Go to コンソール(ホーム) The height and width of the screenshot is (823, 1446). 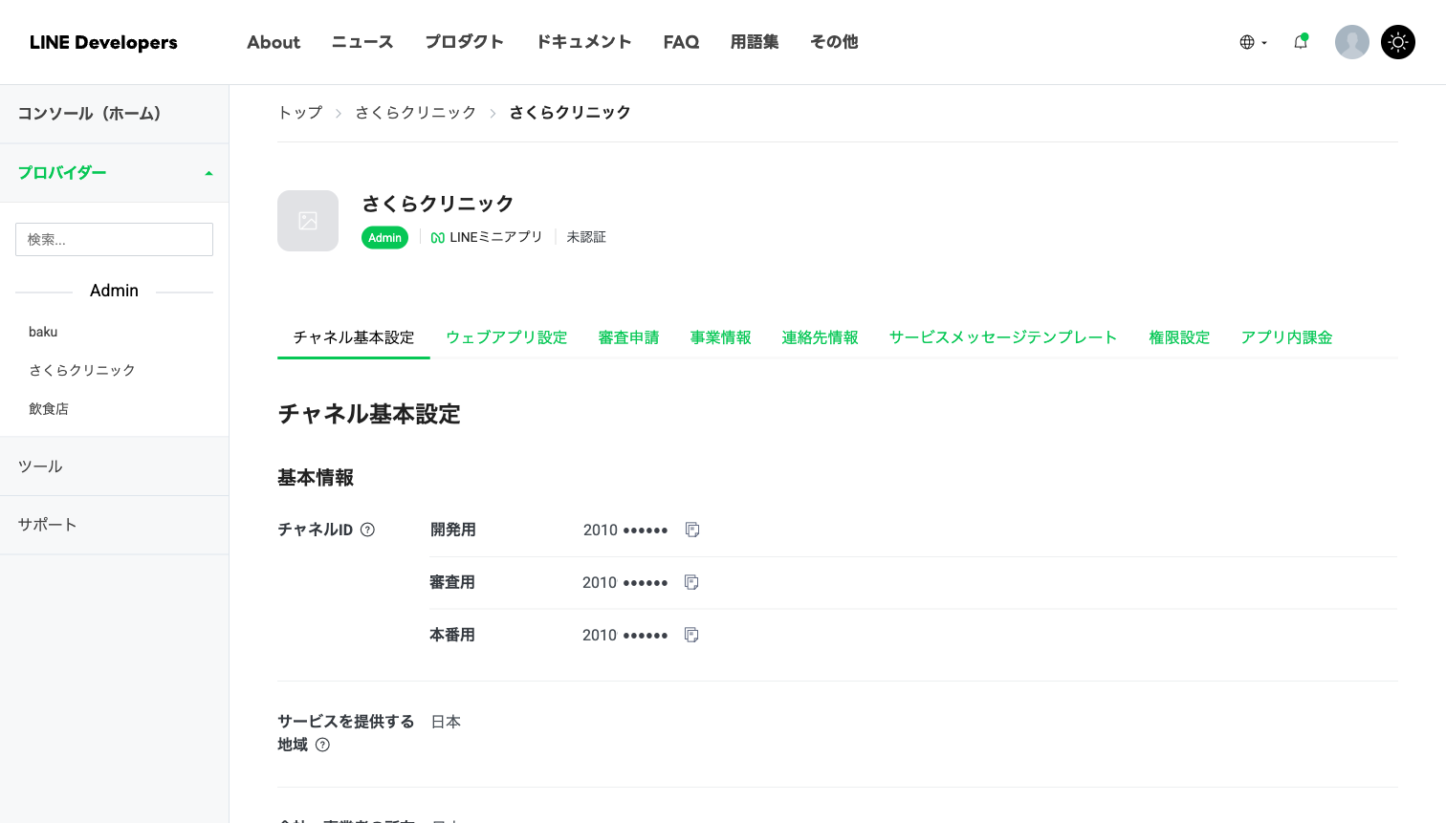click(114, 114)
